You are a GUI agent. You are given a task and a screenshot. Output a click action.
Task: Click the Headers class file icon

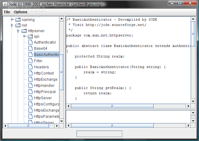tap(30, 67)
